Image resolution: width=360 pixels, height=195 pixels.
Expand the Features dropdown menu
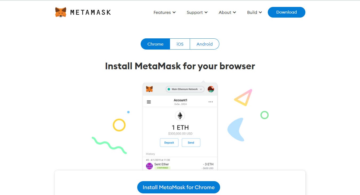165,12
